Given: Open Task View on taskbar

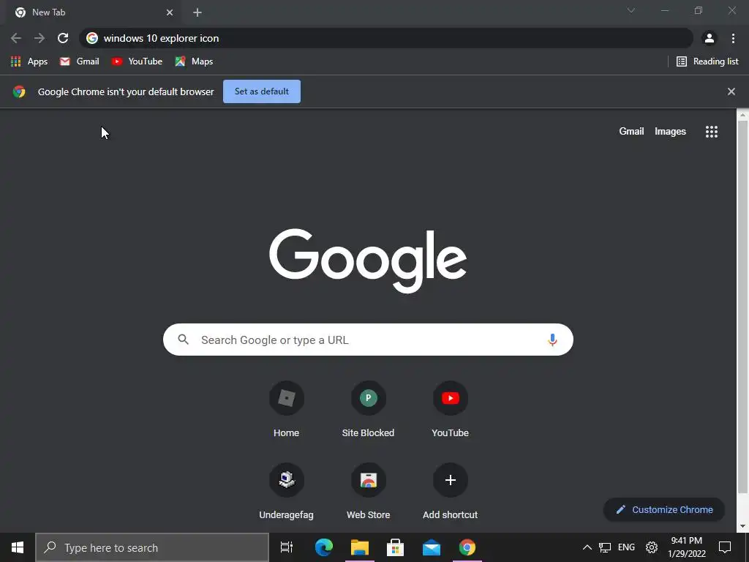Looking at the screenshot, I should (x=287, y=547).
